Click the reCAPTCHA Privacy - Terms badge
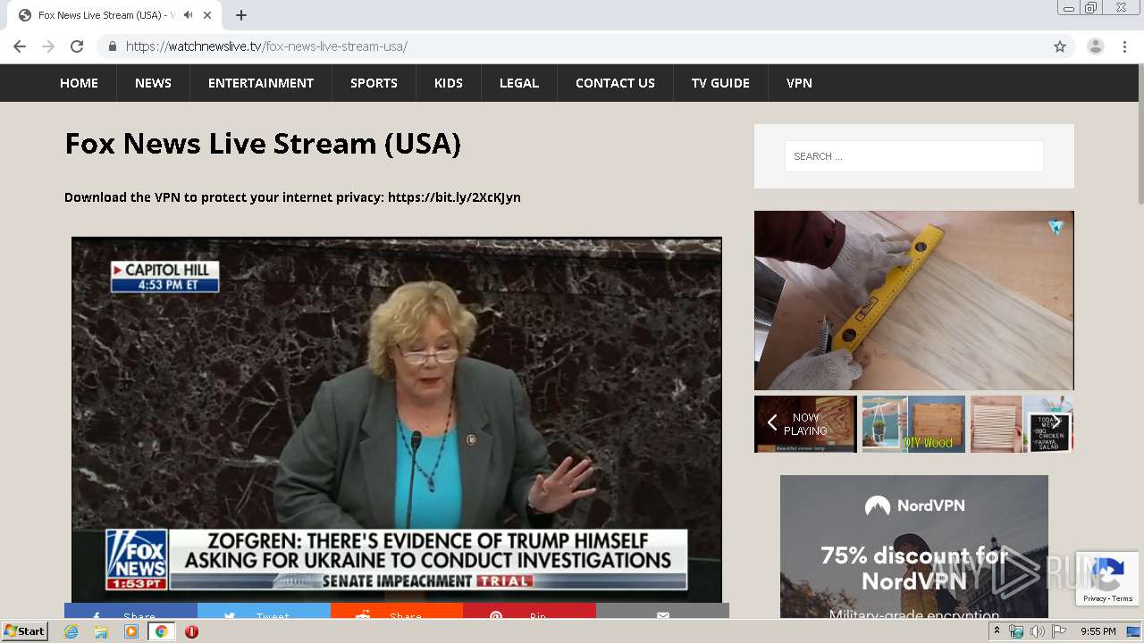This screenshot has width=1144, height=643. click(x=1107, y=579)
